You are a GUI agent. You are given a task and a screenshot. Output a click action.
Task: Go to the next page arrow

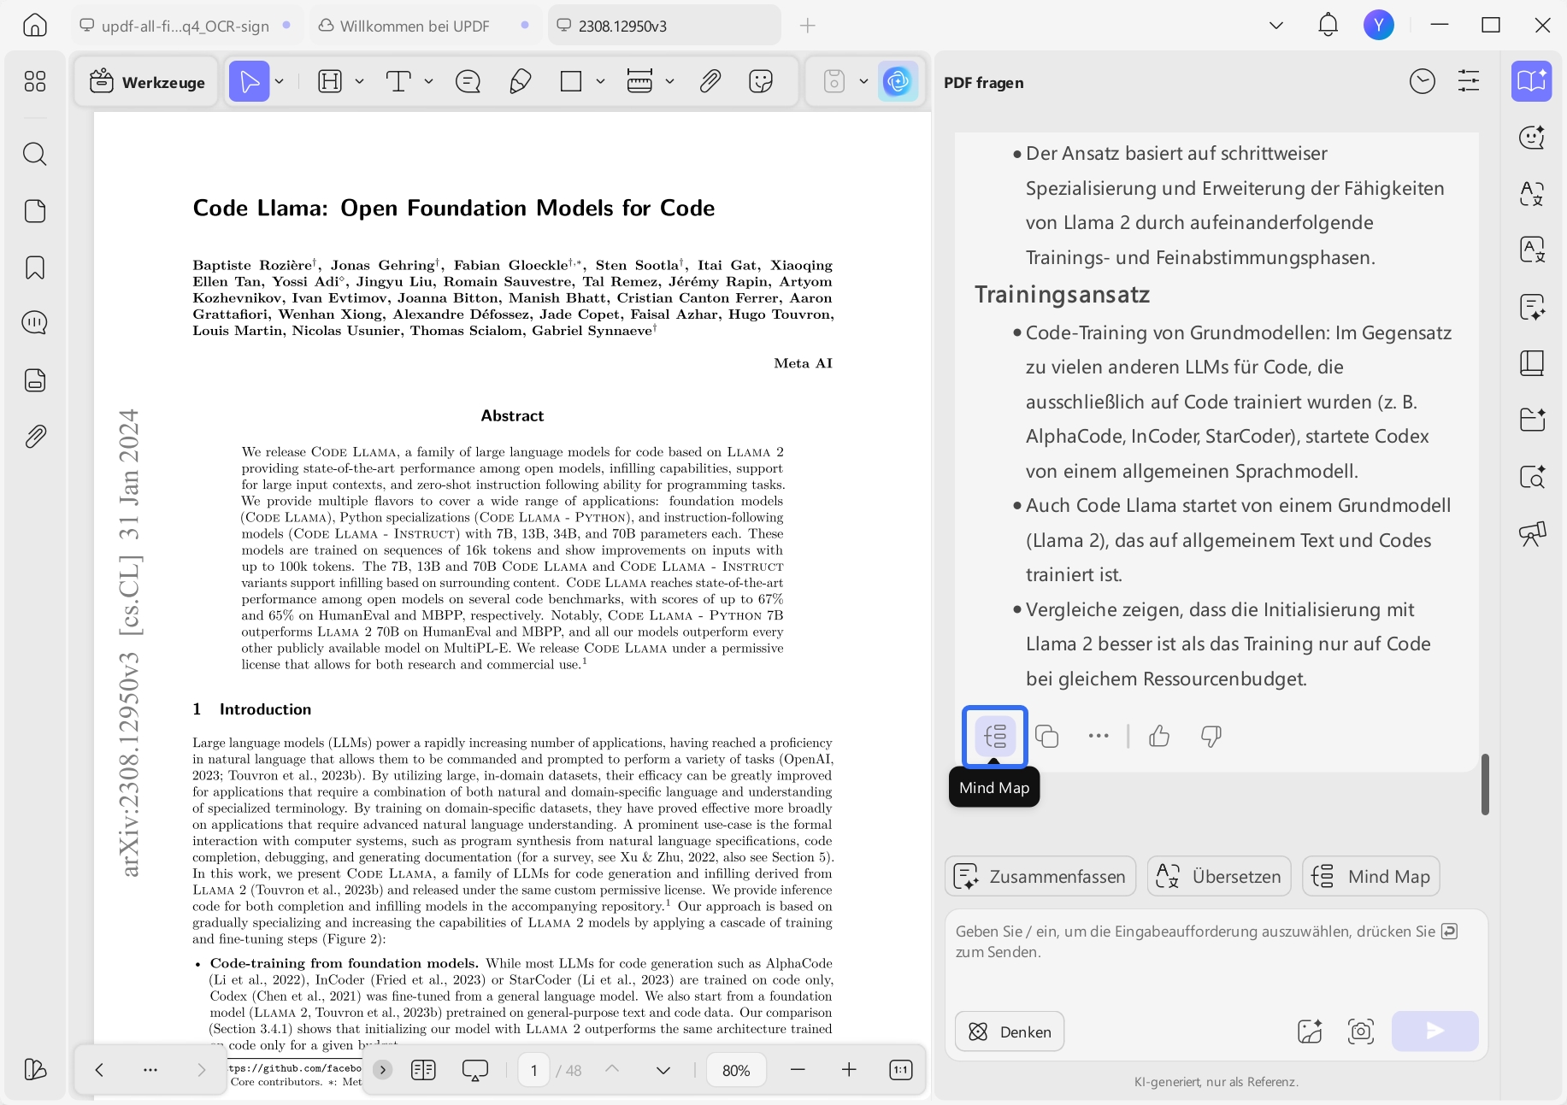coord(663,1070)
